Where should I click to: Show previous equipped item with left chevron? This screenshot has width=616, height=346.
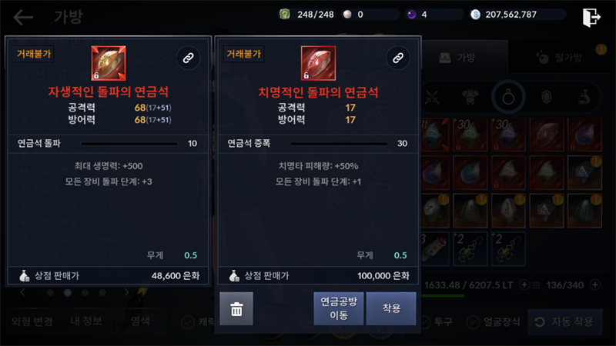[x=22, y=292]
